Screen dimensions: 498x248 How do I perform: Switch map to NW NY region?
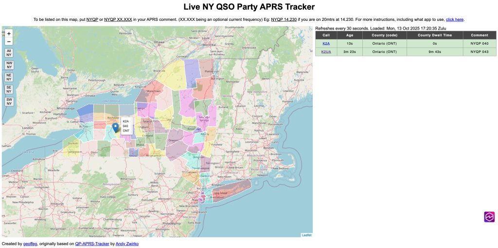coord(9,65)
